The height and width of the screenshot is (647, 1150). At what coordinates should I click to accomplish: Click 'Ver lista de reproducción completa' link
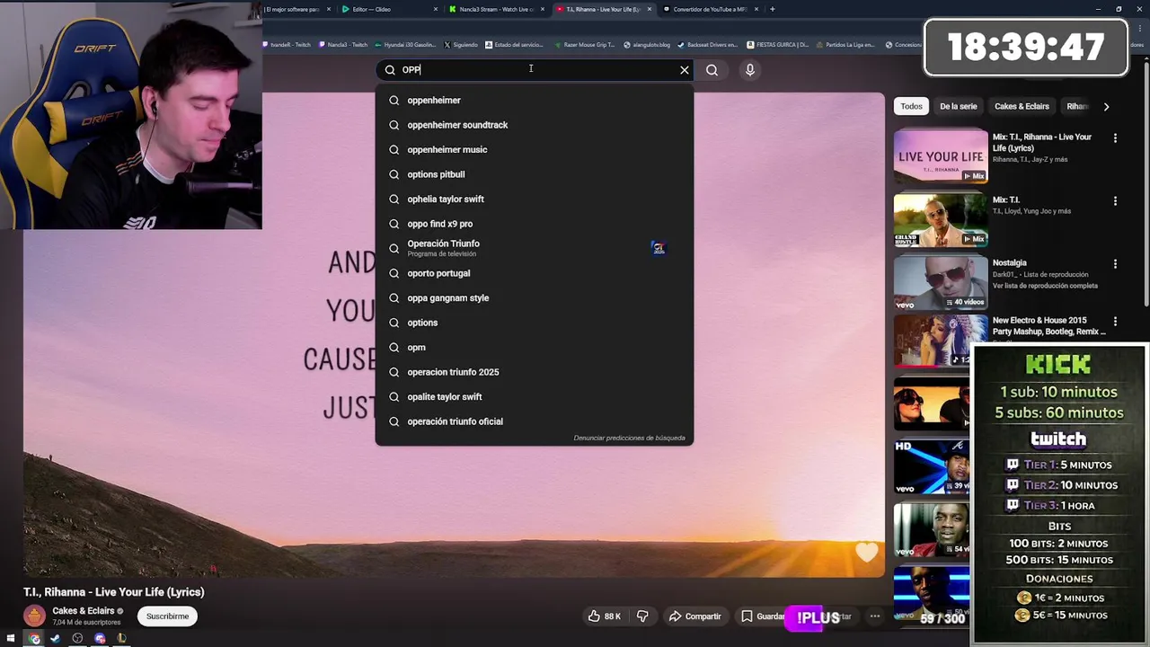[1045, 286]
